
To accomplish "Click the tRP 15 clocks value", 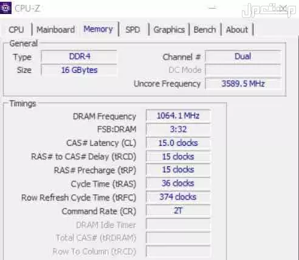I will coord(178,169).
